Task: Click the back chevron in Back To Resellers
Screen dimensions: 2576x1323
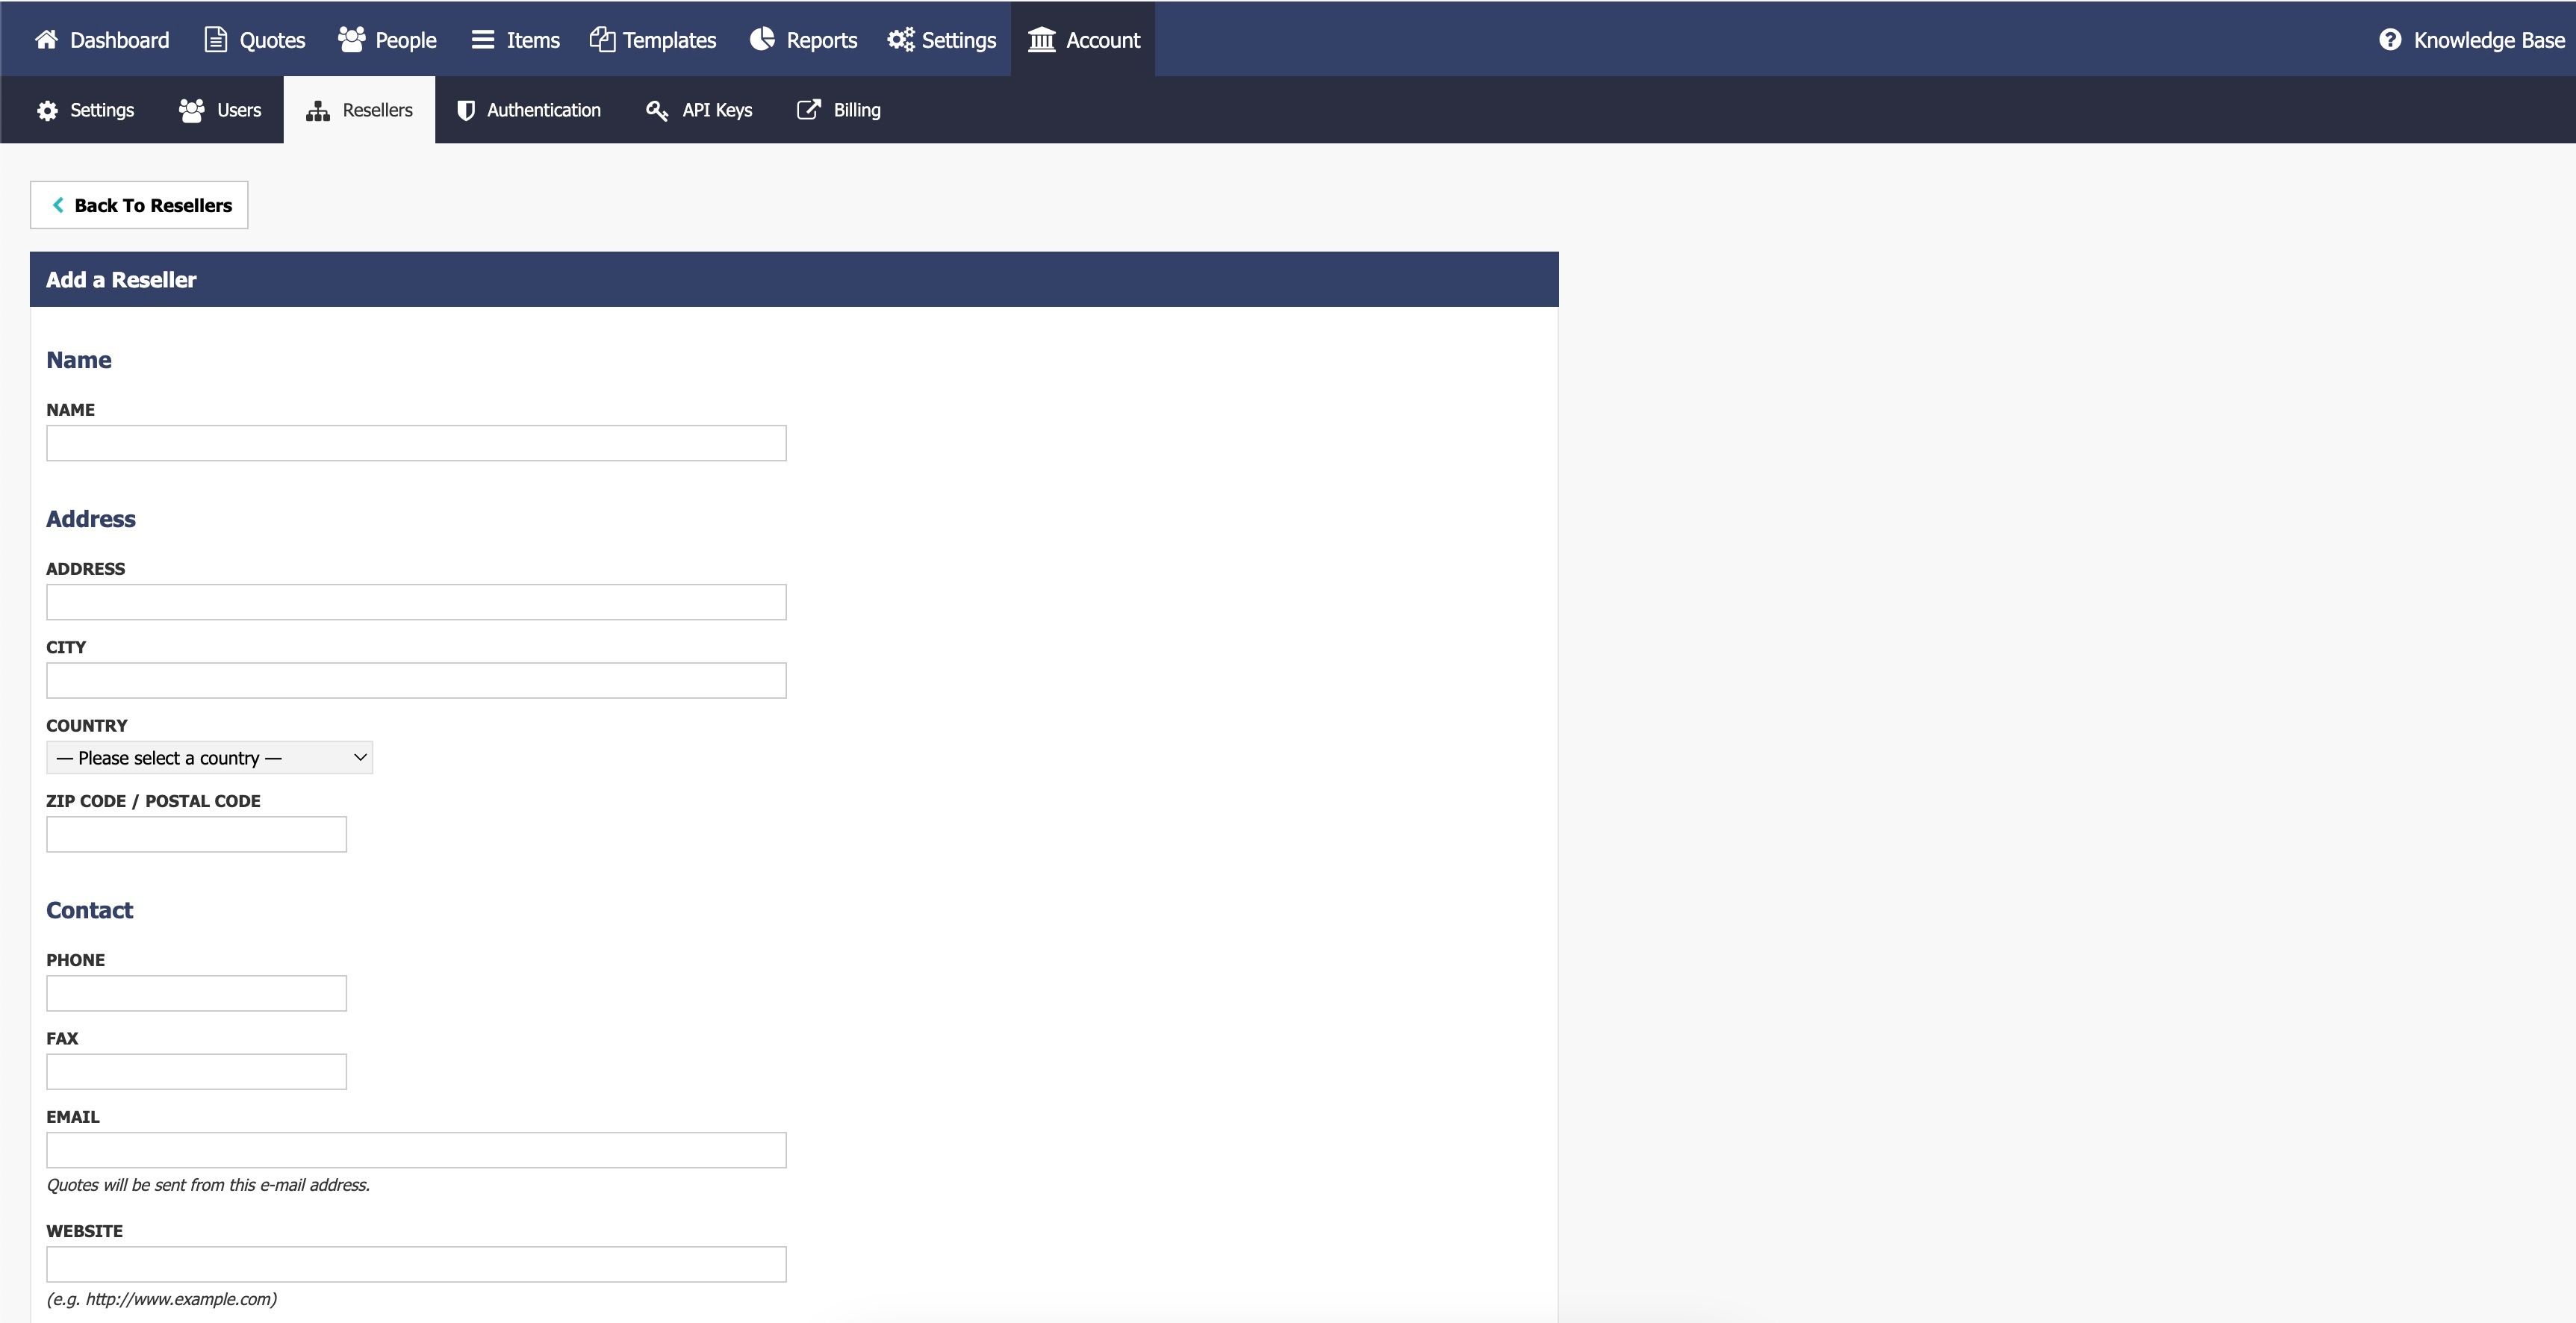Action: point(58,205)
